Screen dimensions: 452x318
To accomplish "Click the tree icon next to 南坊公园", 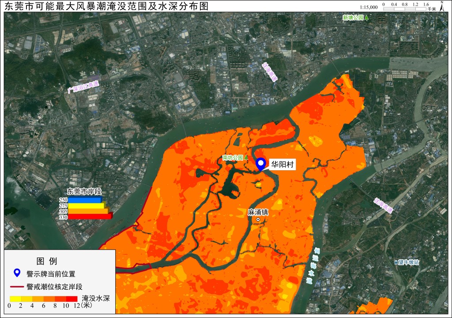I will (246, 157).
